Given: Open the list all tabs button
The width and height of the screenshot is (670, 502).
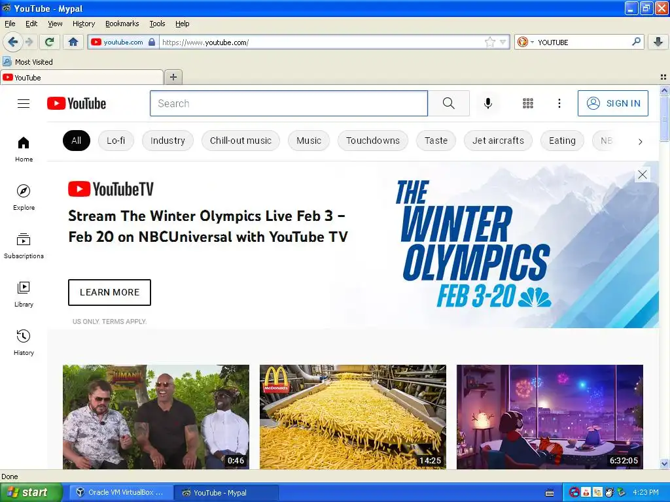Looking at the screenshot, I should [663, 77].
